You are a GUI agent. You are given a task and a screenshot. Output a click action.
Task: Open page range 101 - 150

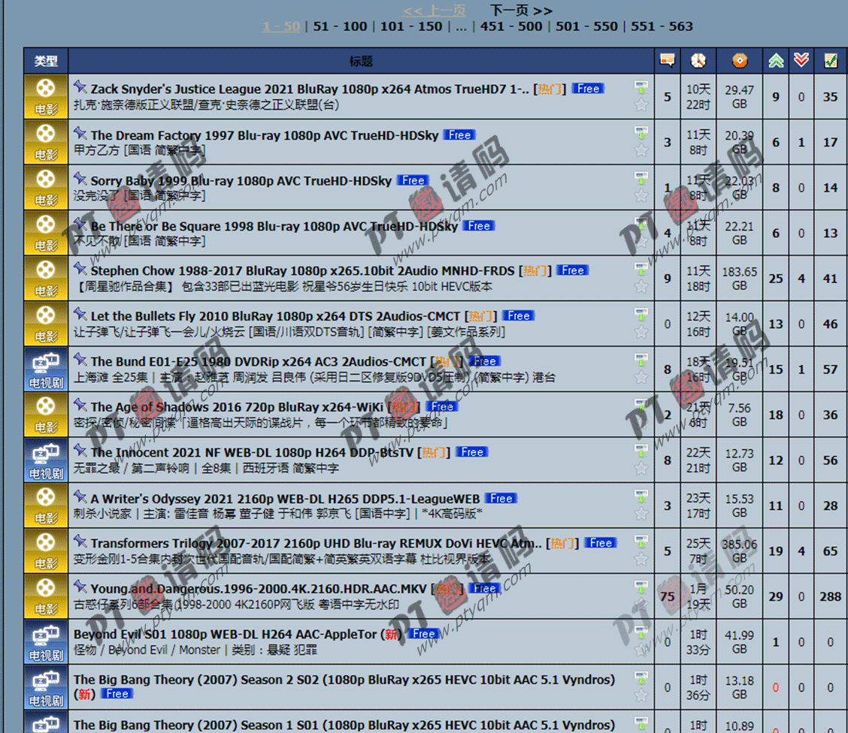coord(411,26)
